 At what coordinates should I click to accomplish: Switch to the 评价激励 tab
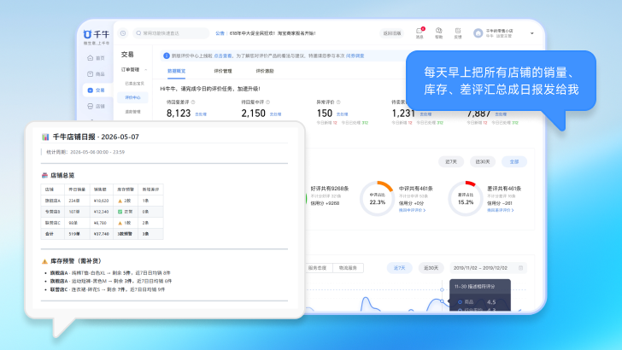(265, 71)
